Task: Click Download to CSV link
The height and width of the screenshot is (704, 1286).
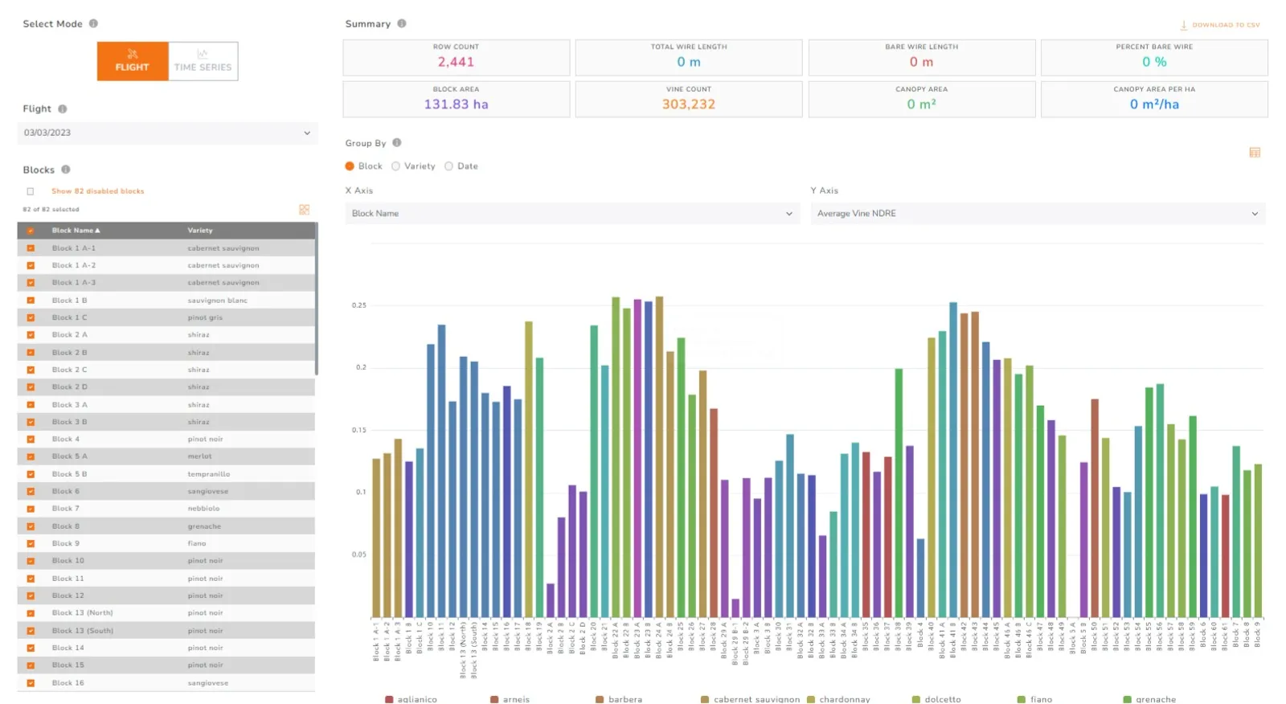Action: pos(1225,25)
